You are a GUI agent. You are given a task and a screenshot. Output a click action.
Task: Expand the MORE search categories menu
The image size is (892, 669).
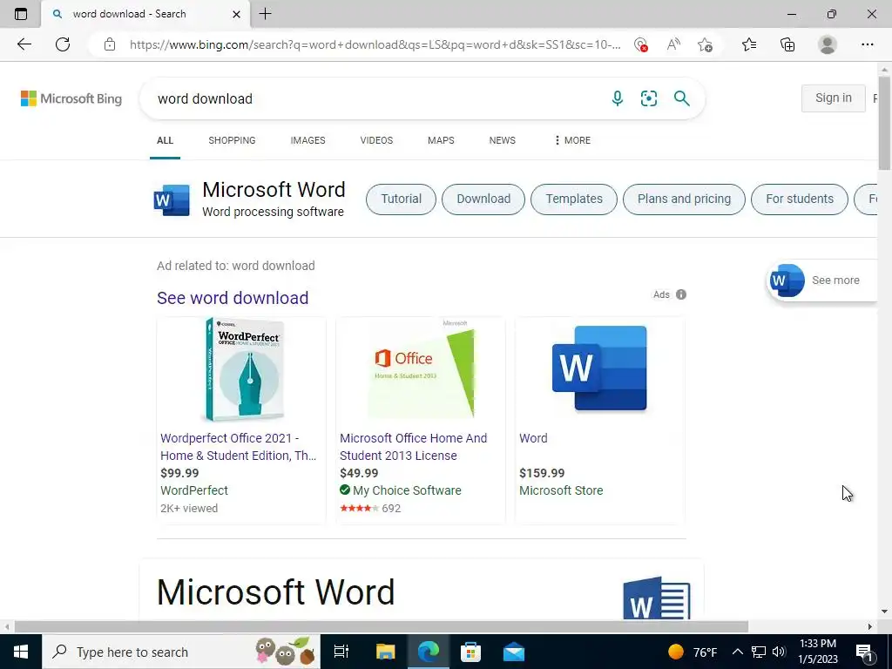pyautogui.click(x=572, y=140)
